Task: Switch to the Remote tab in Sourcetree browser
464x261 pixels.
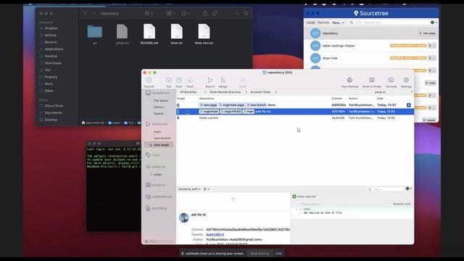Action: click(323, 22)
